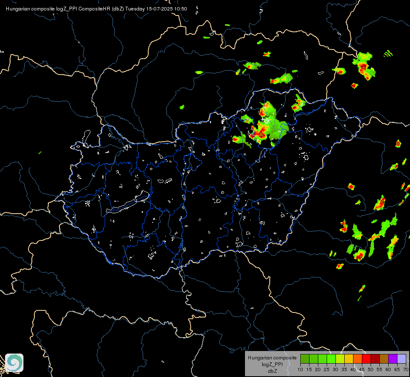Select the yellow-green 30–35 dBZ swatch
The width and height of the screenshot is (410, 377).
coord(340,359)
